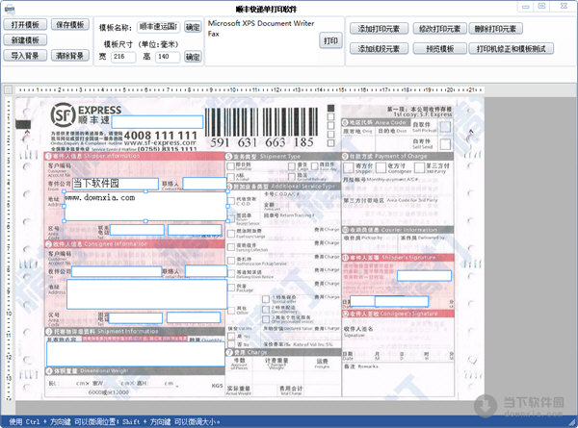The width and height of the screenshot is (578, 428).
Task: Select sender 联系人 contact field
Action: tap(204, 184)
